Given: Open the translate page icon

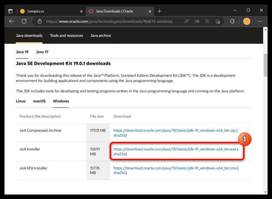Looking at the screenshot, I should (197, 21).
